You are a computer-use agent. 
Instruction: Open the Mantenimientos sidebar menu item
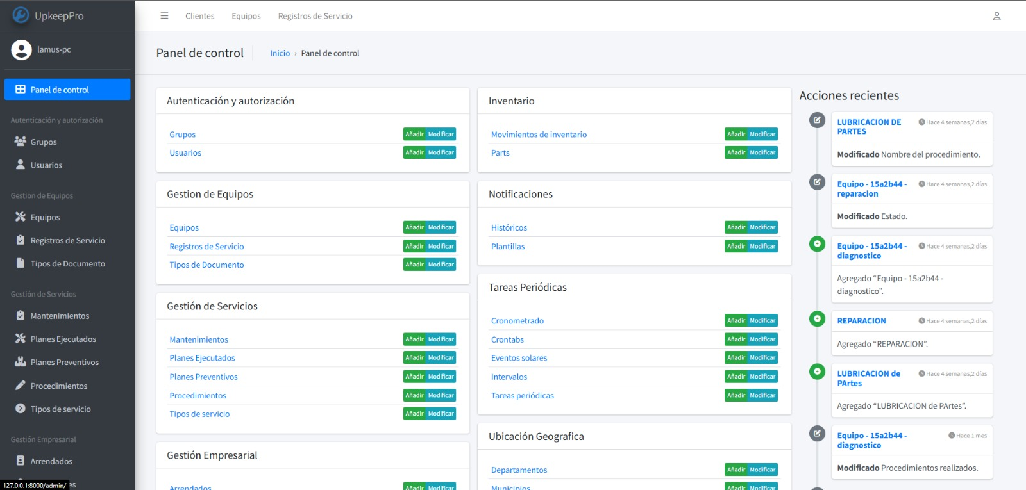click(67, 316)
